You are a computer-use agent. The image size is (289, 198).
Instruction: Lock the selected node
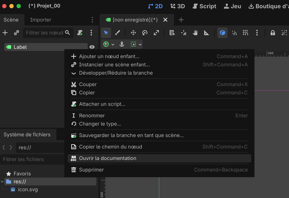[272, 33]
